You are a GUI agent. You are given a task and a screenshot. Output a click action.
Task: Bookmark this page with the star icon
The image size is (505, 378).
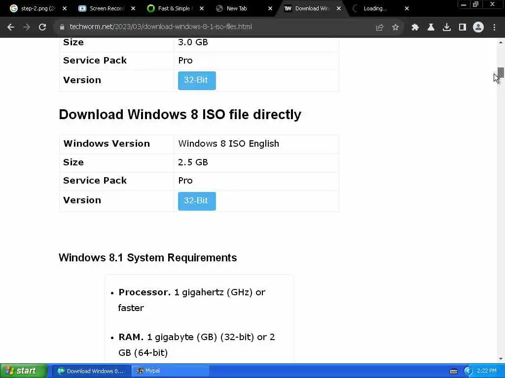396,28
